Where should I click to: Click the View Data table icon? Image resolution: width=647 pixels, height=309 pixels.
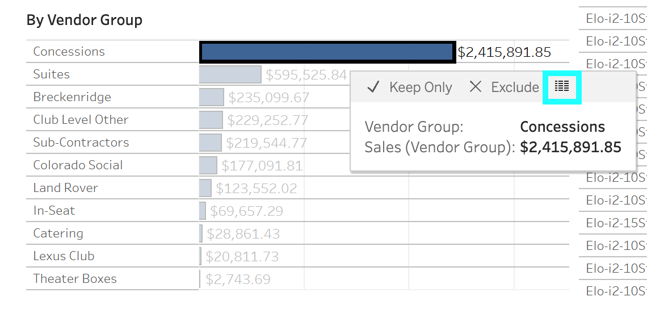[x=562, y=87]
